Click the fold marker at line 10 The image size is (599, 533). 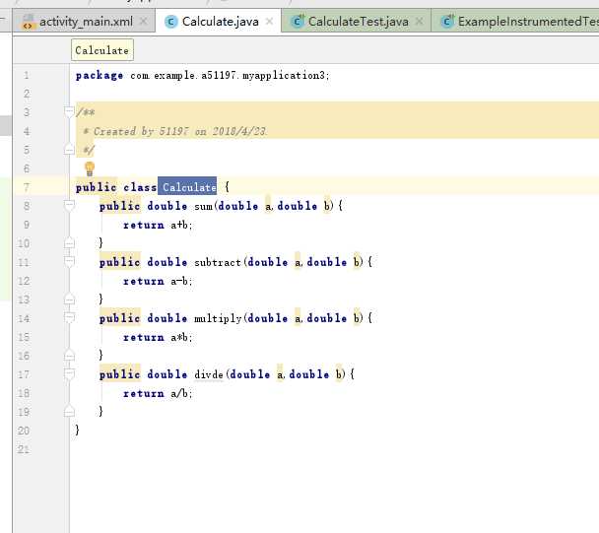click(x=69, y=242)
